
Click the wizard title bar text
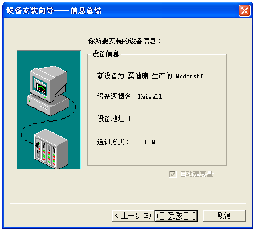pyautogui.click(x=54, y=10)
